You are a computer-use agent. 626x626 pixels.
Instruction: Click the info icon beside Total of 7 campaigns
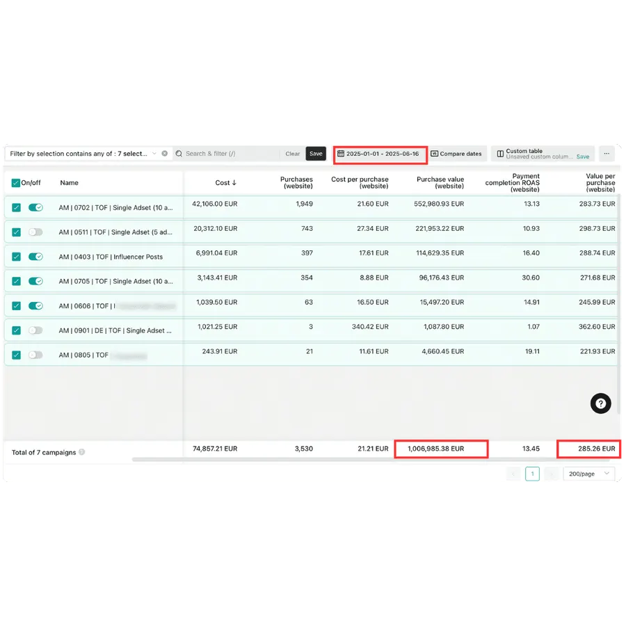coord(82,452)
